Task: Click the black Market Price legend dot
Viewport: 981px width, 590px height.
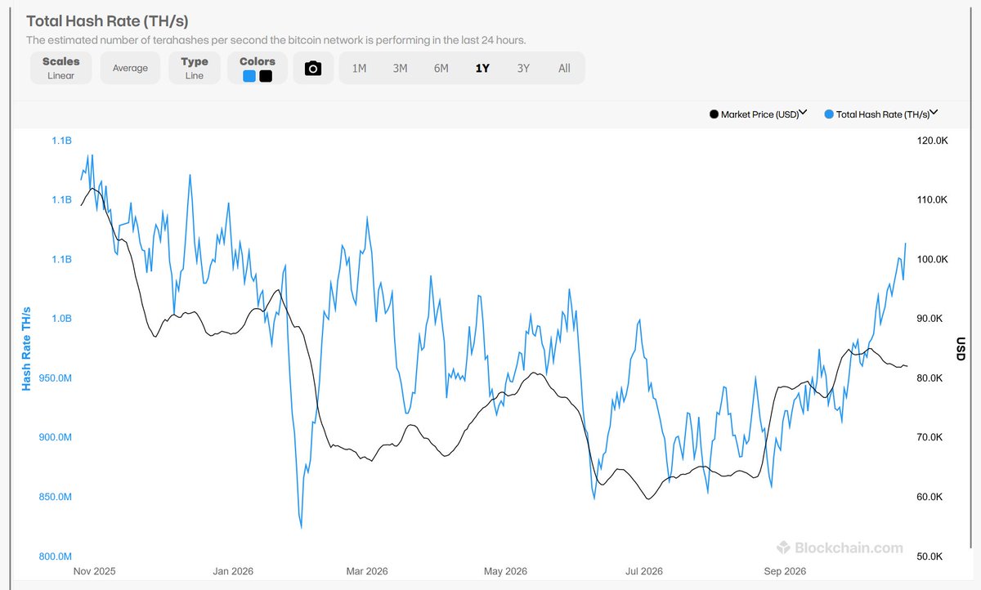Action: [714, 114]
